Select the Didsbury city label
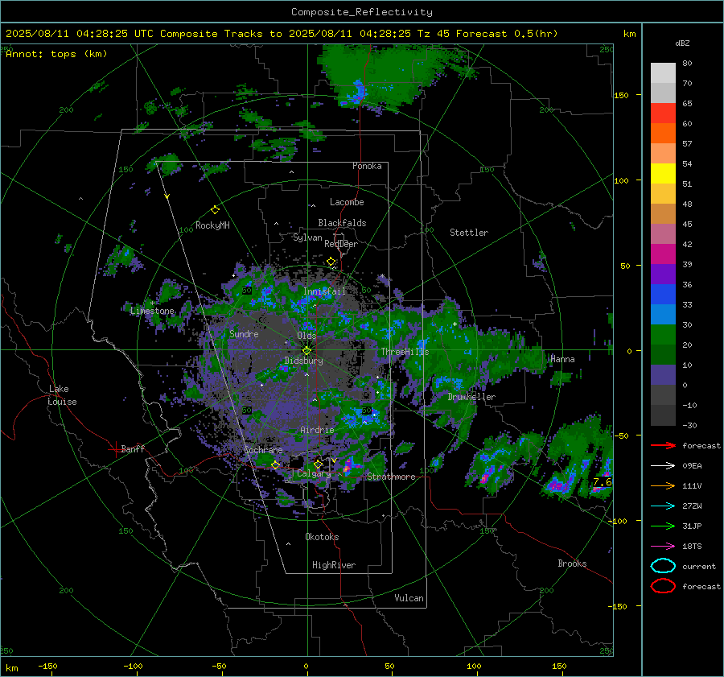Image resolution: width=724 pixels, height=677 pixels. 304,361
